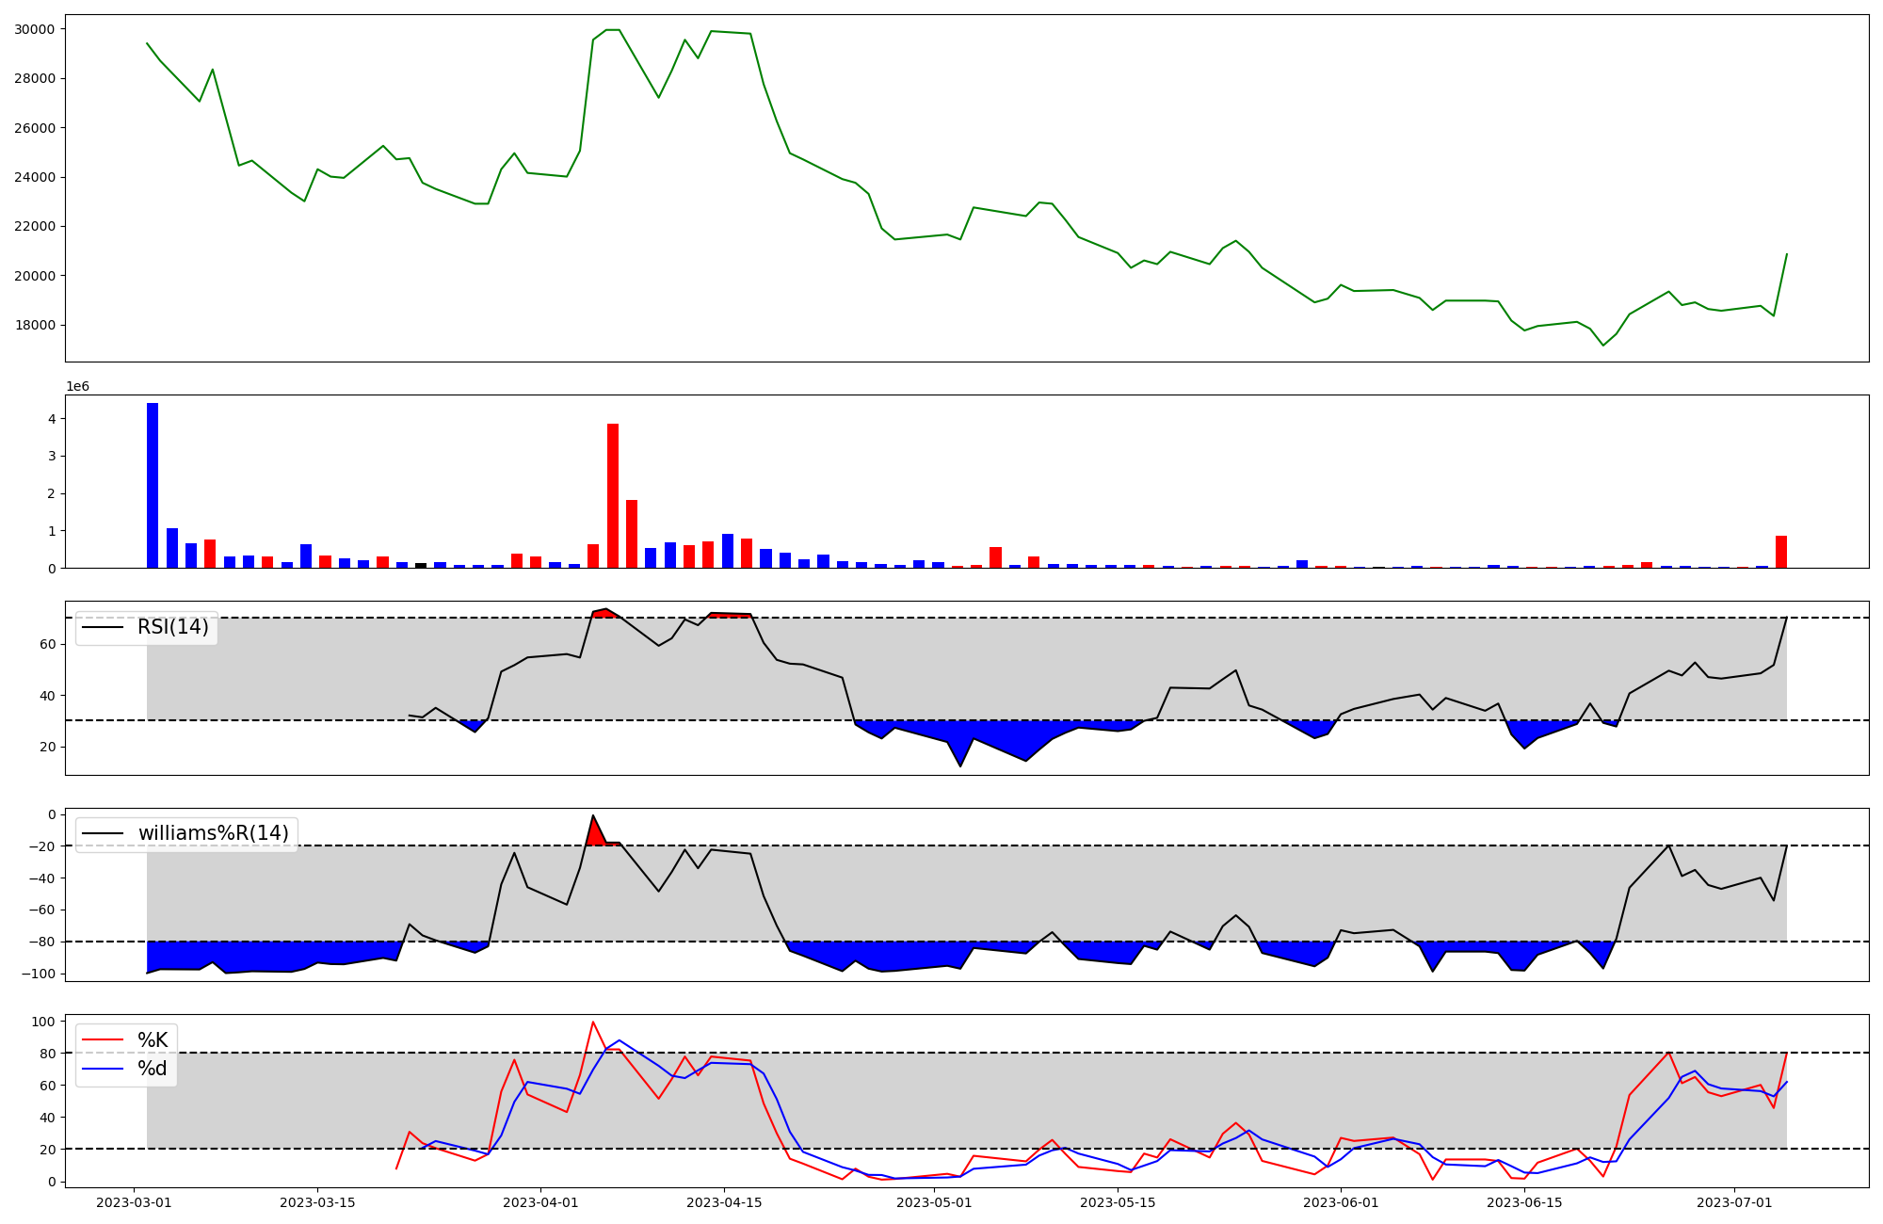The width and height of the screenshot is (1883, 1224).
Task: Click the 100 tick on stochastic axis
Action: [x=41, y=1022]
